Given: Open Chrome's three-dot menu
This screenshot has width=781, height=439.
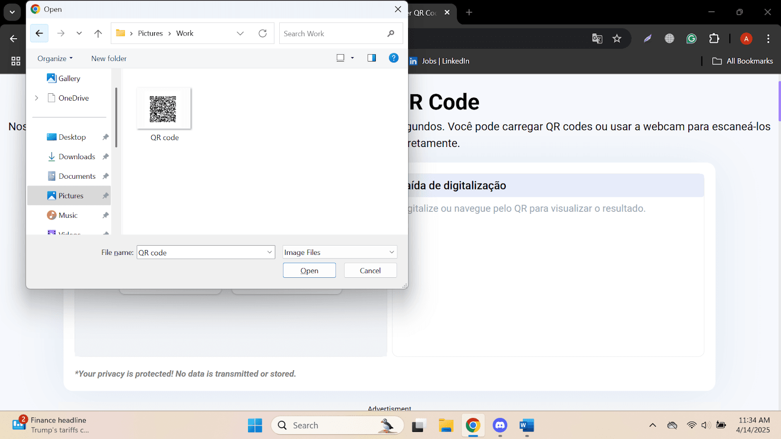Looking at the screenshot, I should tap(768, 39).
